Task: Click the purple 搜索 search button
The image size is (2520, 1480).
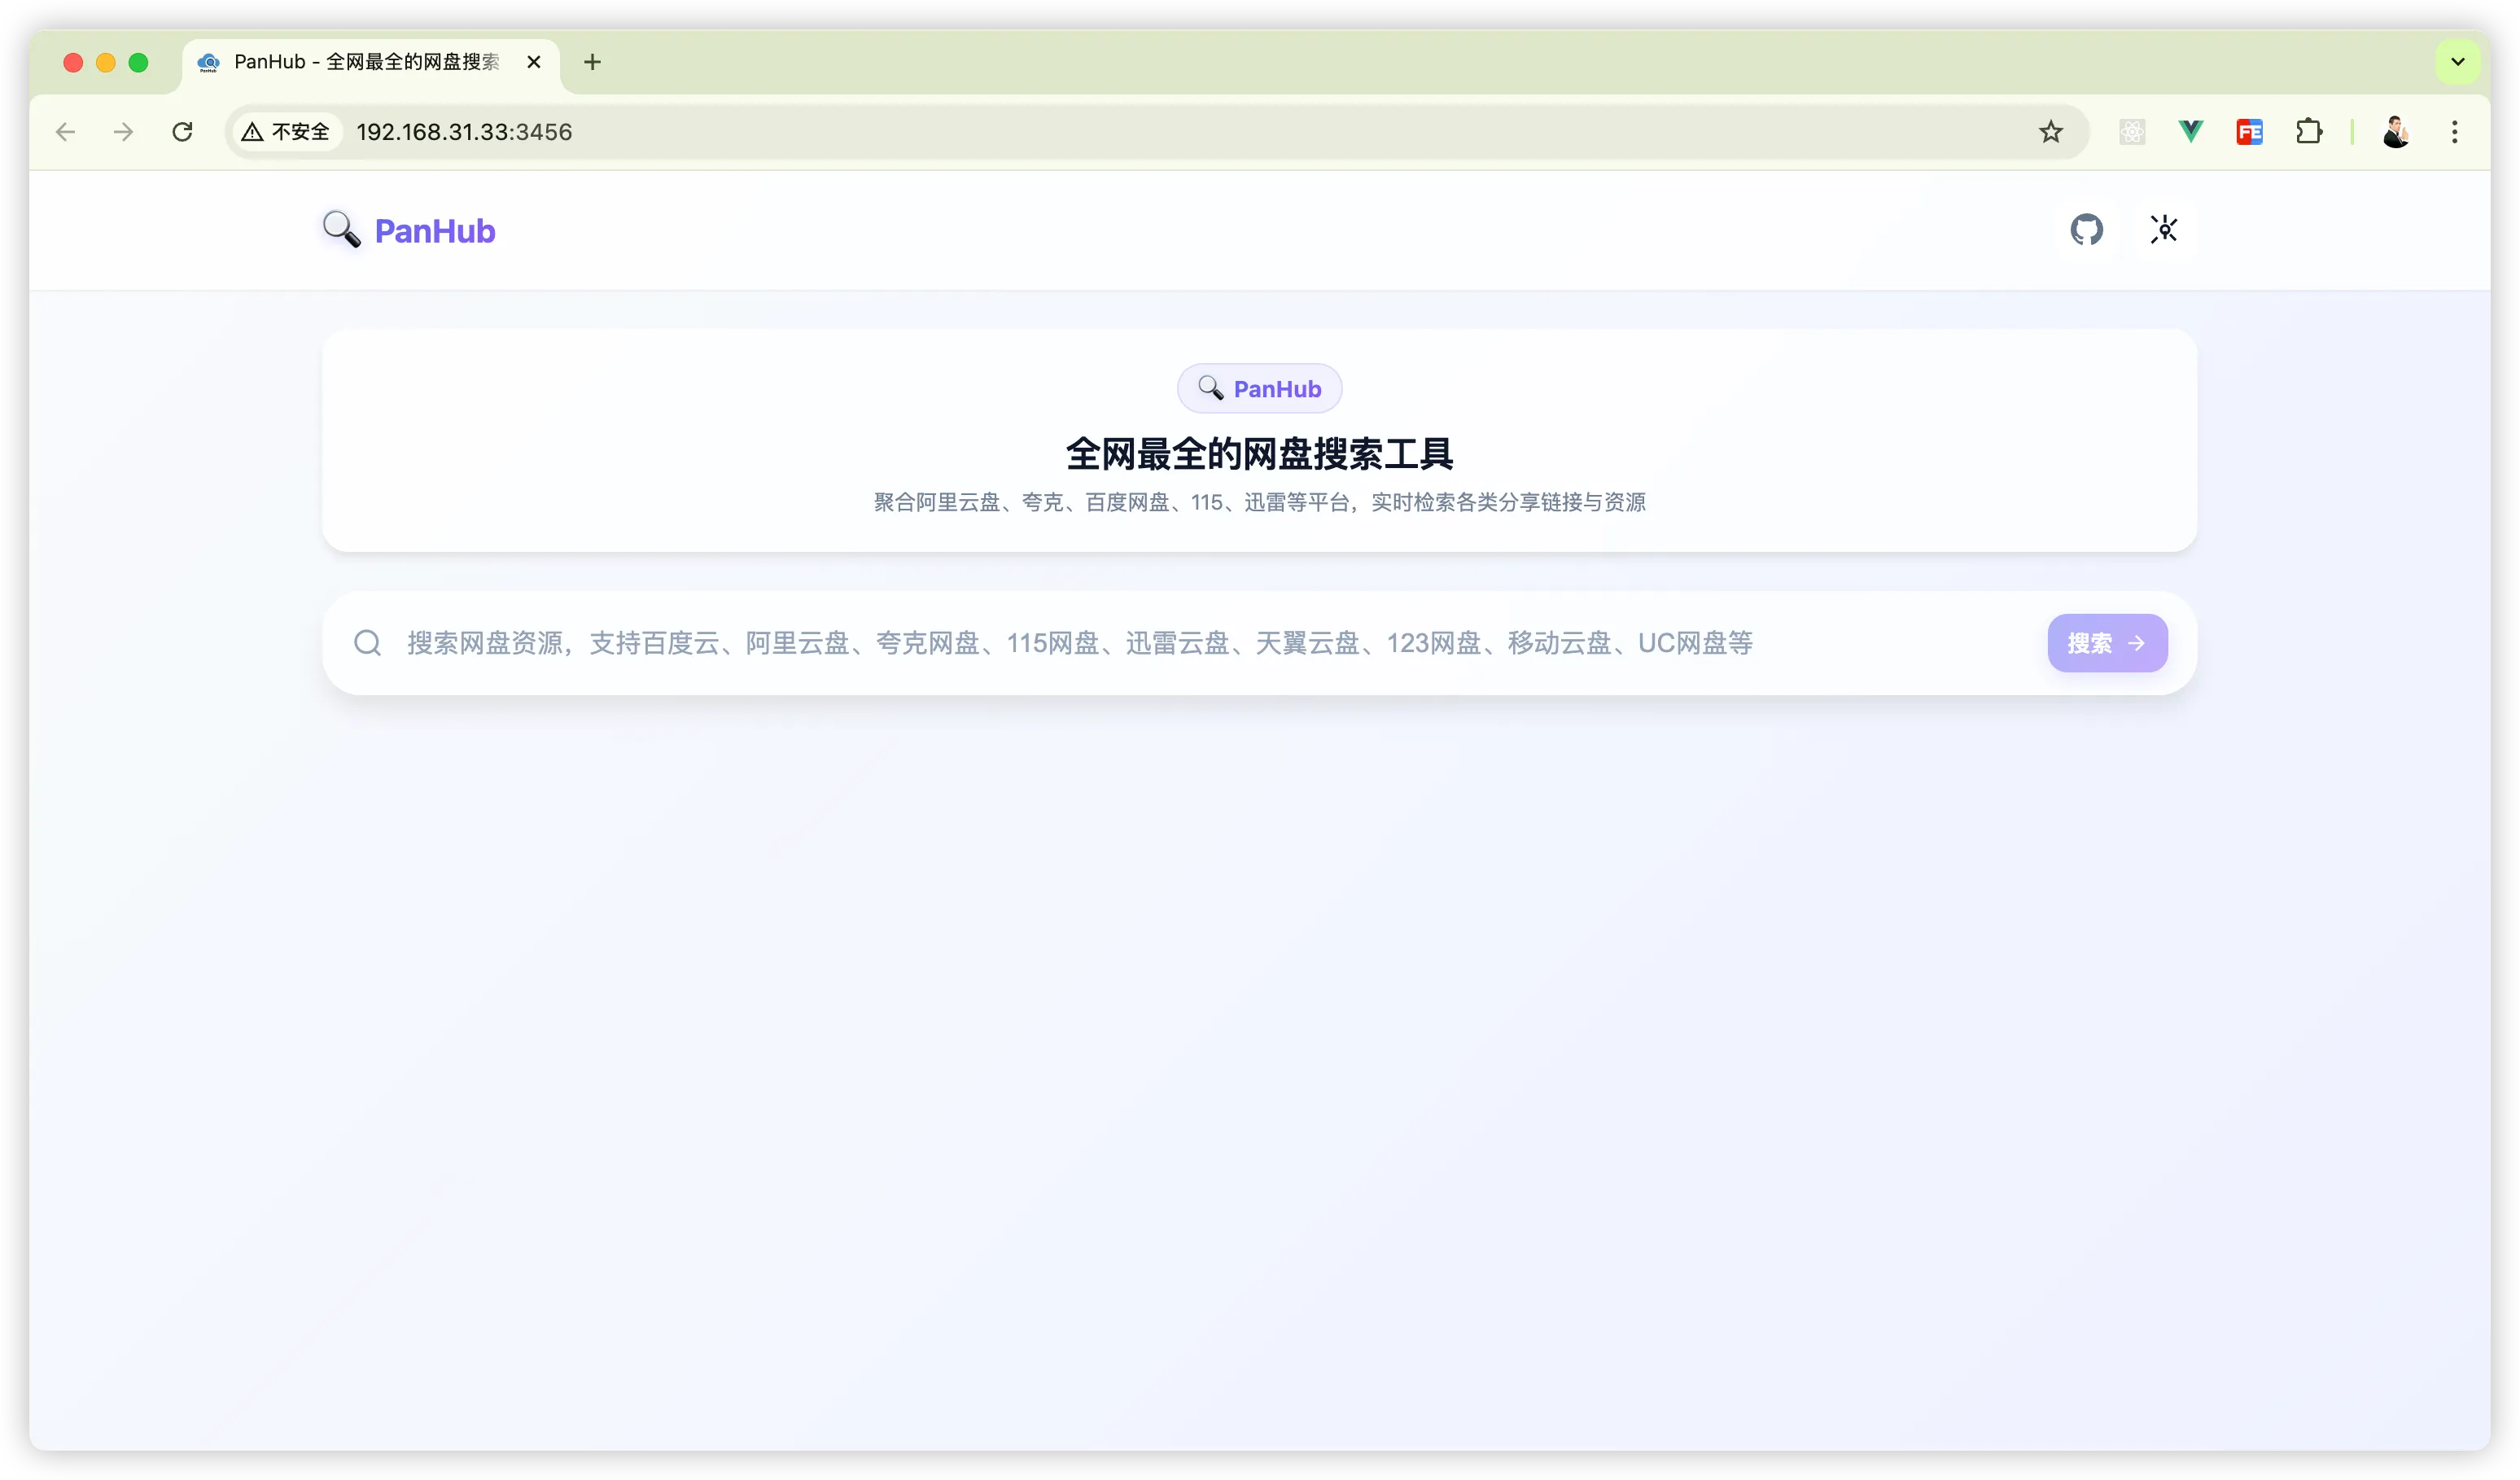Action: (x=2107, y=643)
